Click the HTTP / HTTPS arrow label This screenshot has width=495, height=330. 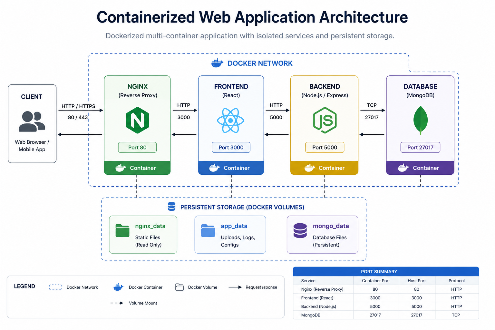click(78, 106)
